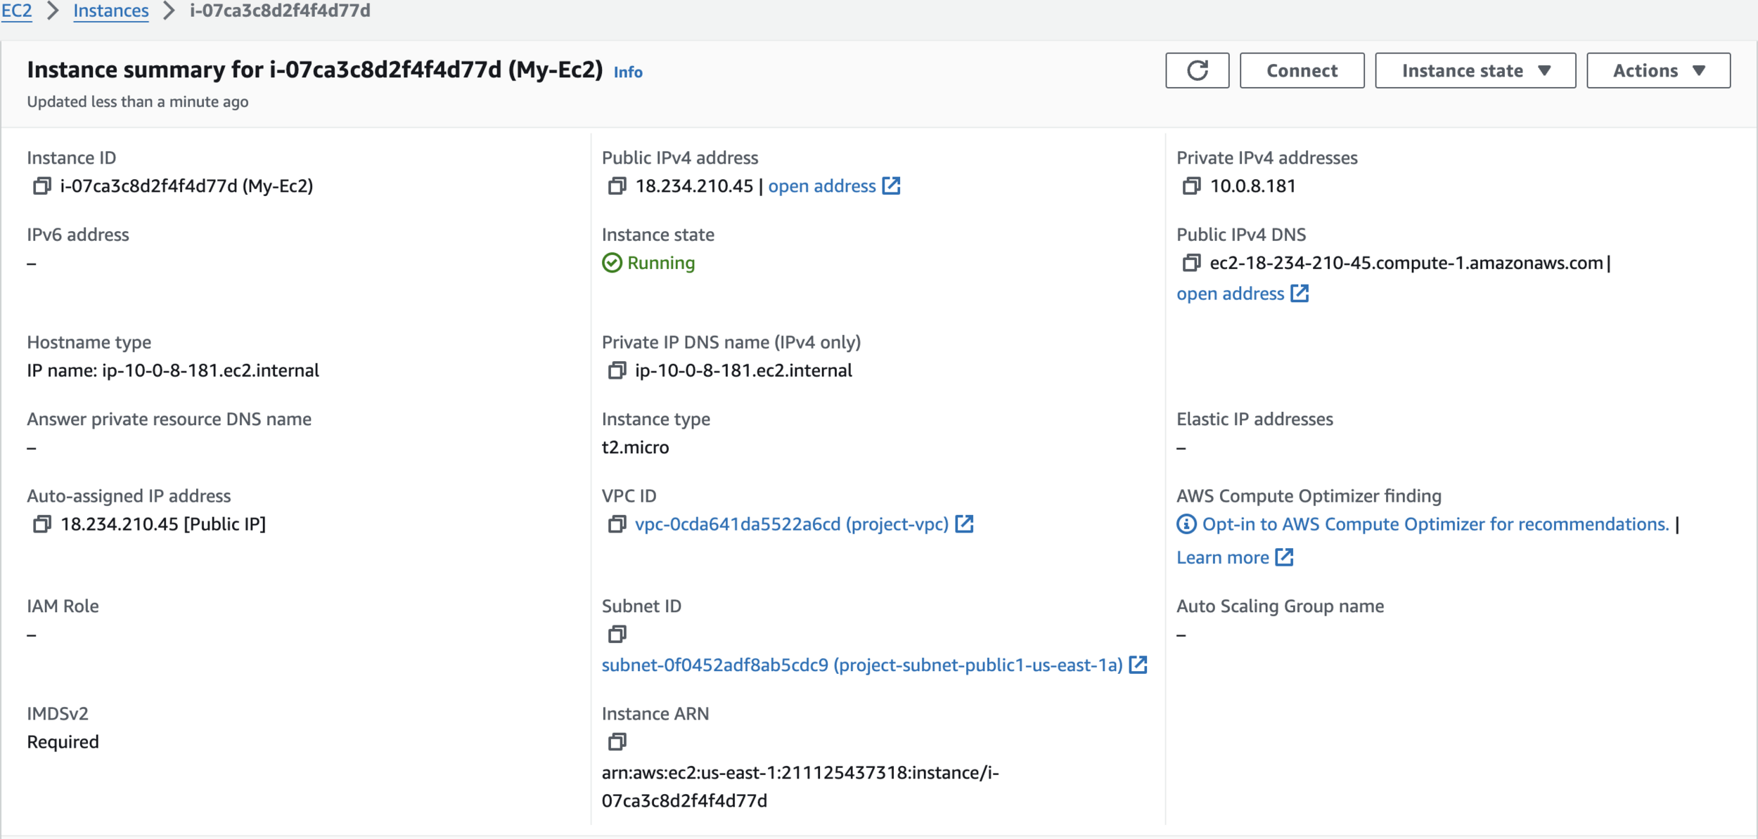This screenshot has width=1758, height=839.
Task: Copy the Subnet ID
Action: click(617, 635)
